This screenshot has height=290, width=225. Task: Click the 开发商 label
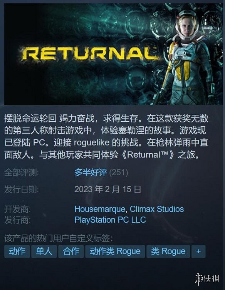click(x=17, y=210)
